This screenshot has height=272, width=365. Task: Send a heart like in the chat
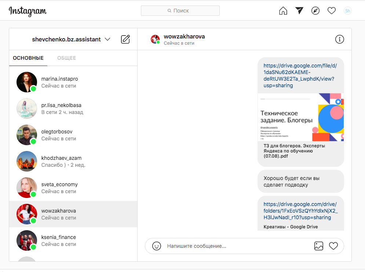pos(333,246)
